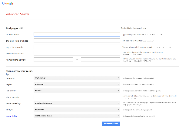Open the last update 'anytime' dropdown

tap(77, 90)
